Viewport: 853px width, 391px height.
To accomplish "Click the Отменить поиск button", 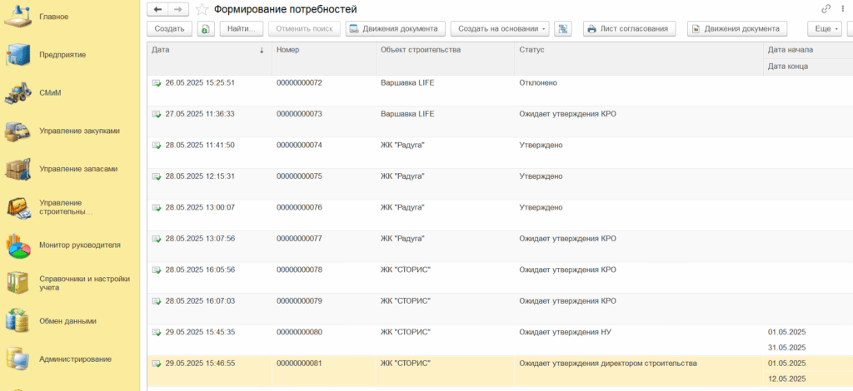I will tap(304, 29).
